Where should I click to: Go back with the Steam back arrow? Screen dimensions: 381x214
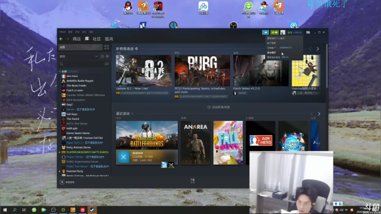tap(61, 39)
